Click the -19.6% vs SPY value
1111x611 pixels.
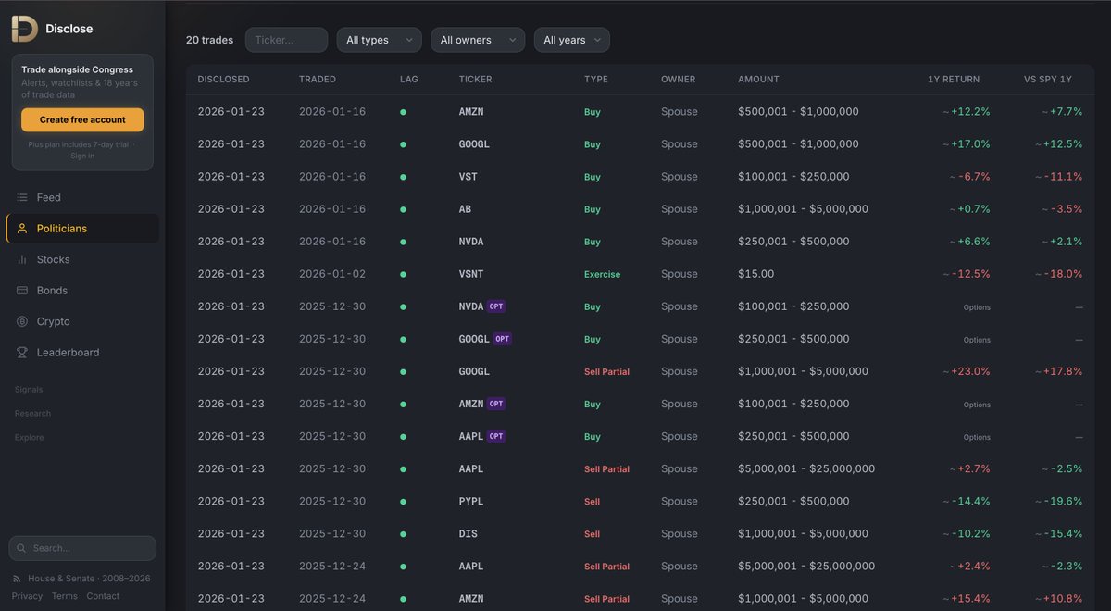pyautogui.click(x=1060, y=502)
